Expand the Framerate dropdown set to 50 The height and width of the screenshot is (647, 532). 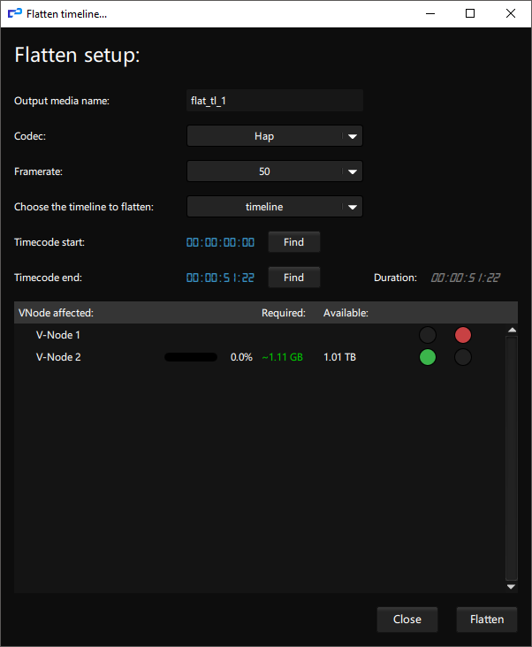275,171
